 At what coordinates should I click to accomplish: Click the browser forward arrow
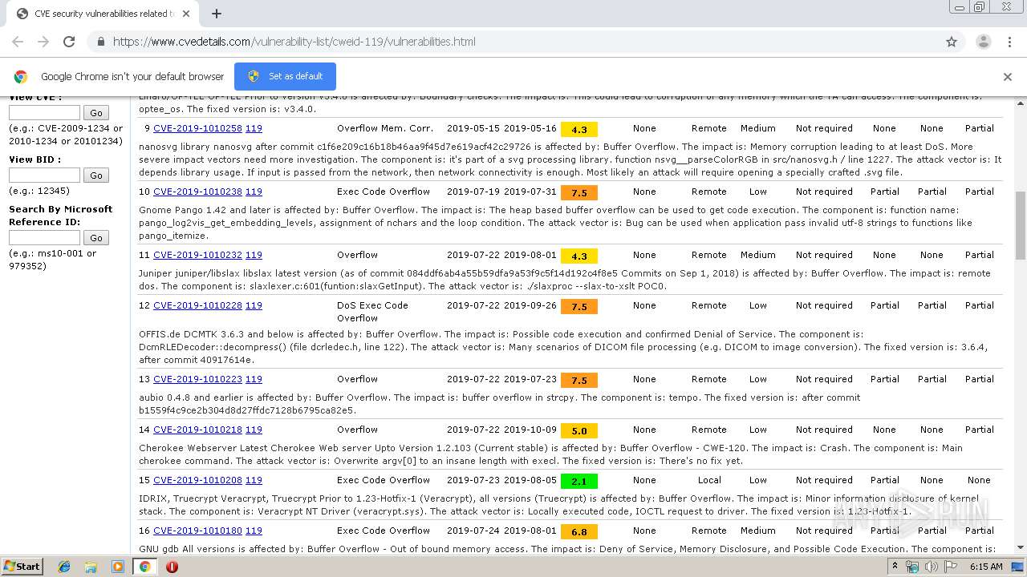43,42
